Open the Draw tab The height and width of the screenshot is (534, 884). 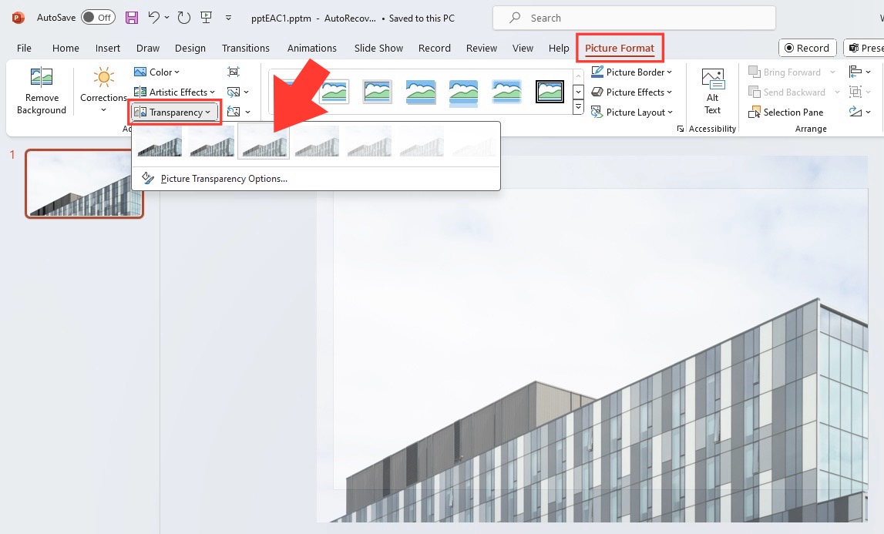click(x=148, y=48)
